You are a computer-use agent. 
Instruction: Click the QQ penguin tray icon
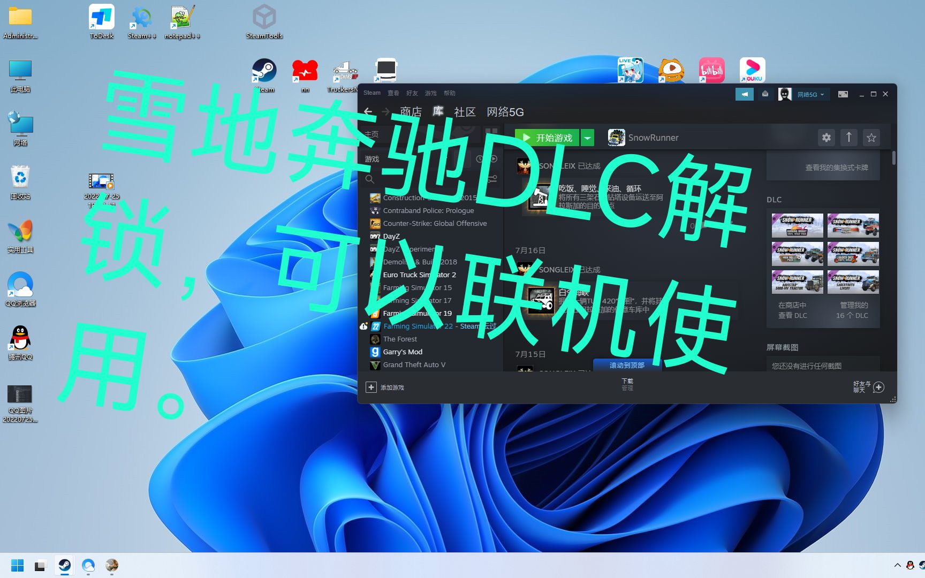910,566
